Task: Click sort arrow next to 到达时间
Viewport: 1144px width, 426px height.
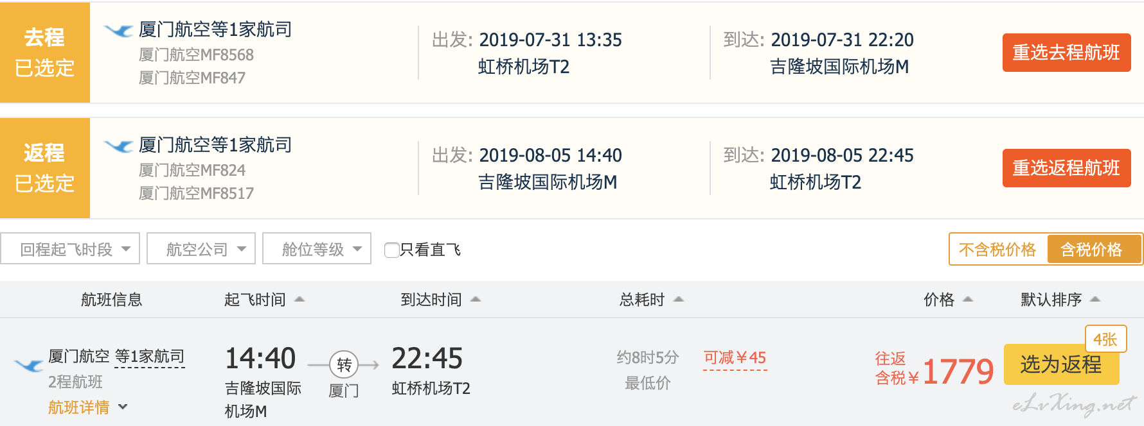Action: point(476,299)
